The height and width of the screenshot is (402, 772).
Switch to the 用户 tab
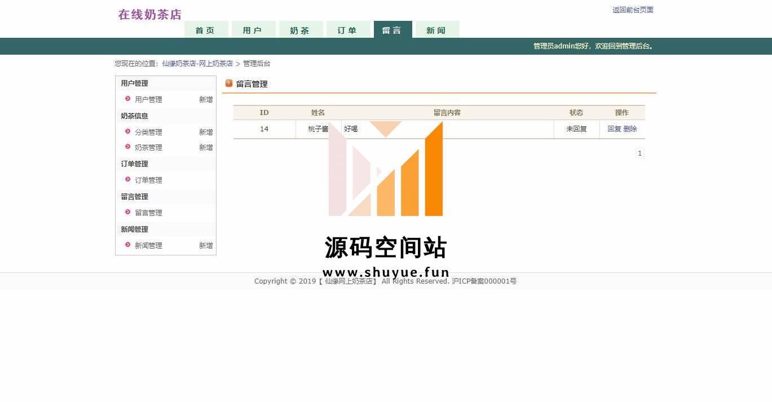pos(253,30)
